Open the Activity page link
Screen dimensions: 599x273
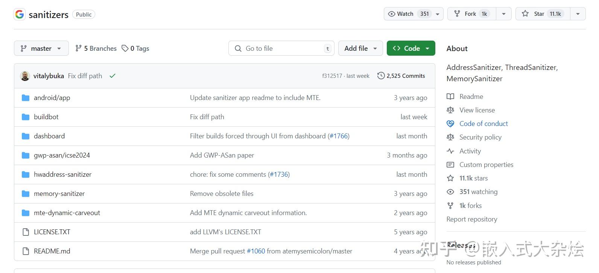click(x=470, y=151)
